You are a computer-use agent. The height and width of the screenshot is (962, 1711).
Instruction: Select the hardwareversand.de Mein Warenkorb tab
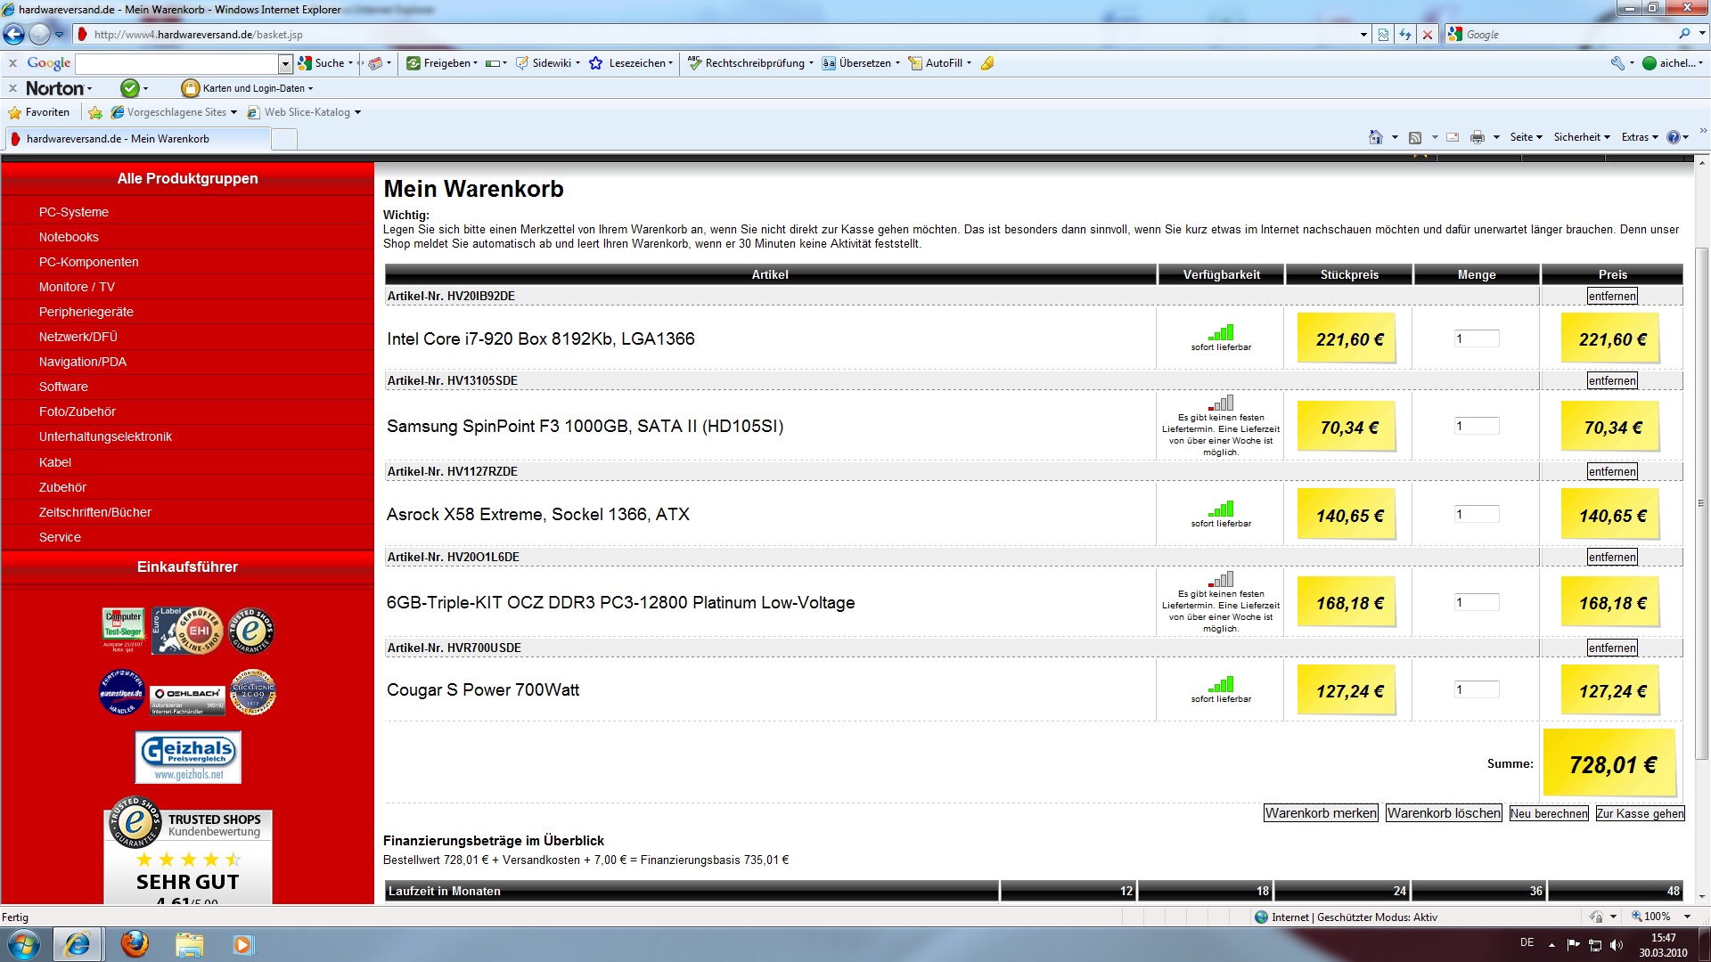137,139
